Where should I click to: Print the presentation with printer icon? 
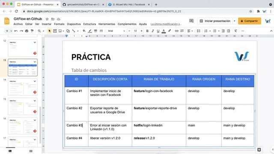[x=27, y=31]
